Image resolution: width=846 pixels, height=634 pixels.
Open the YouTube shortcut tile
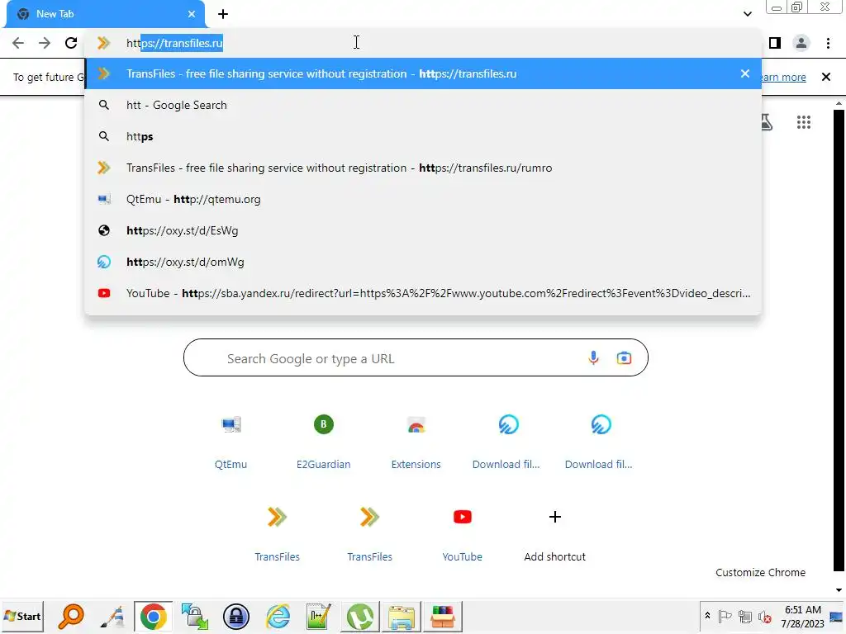[463, 532]
